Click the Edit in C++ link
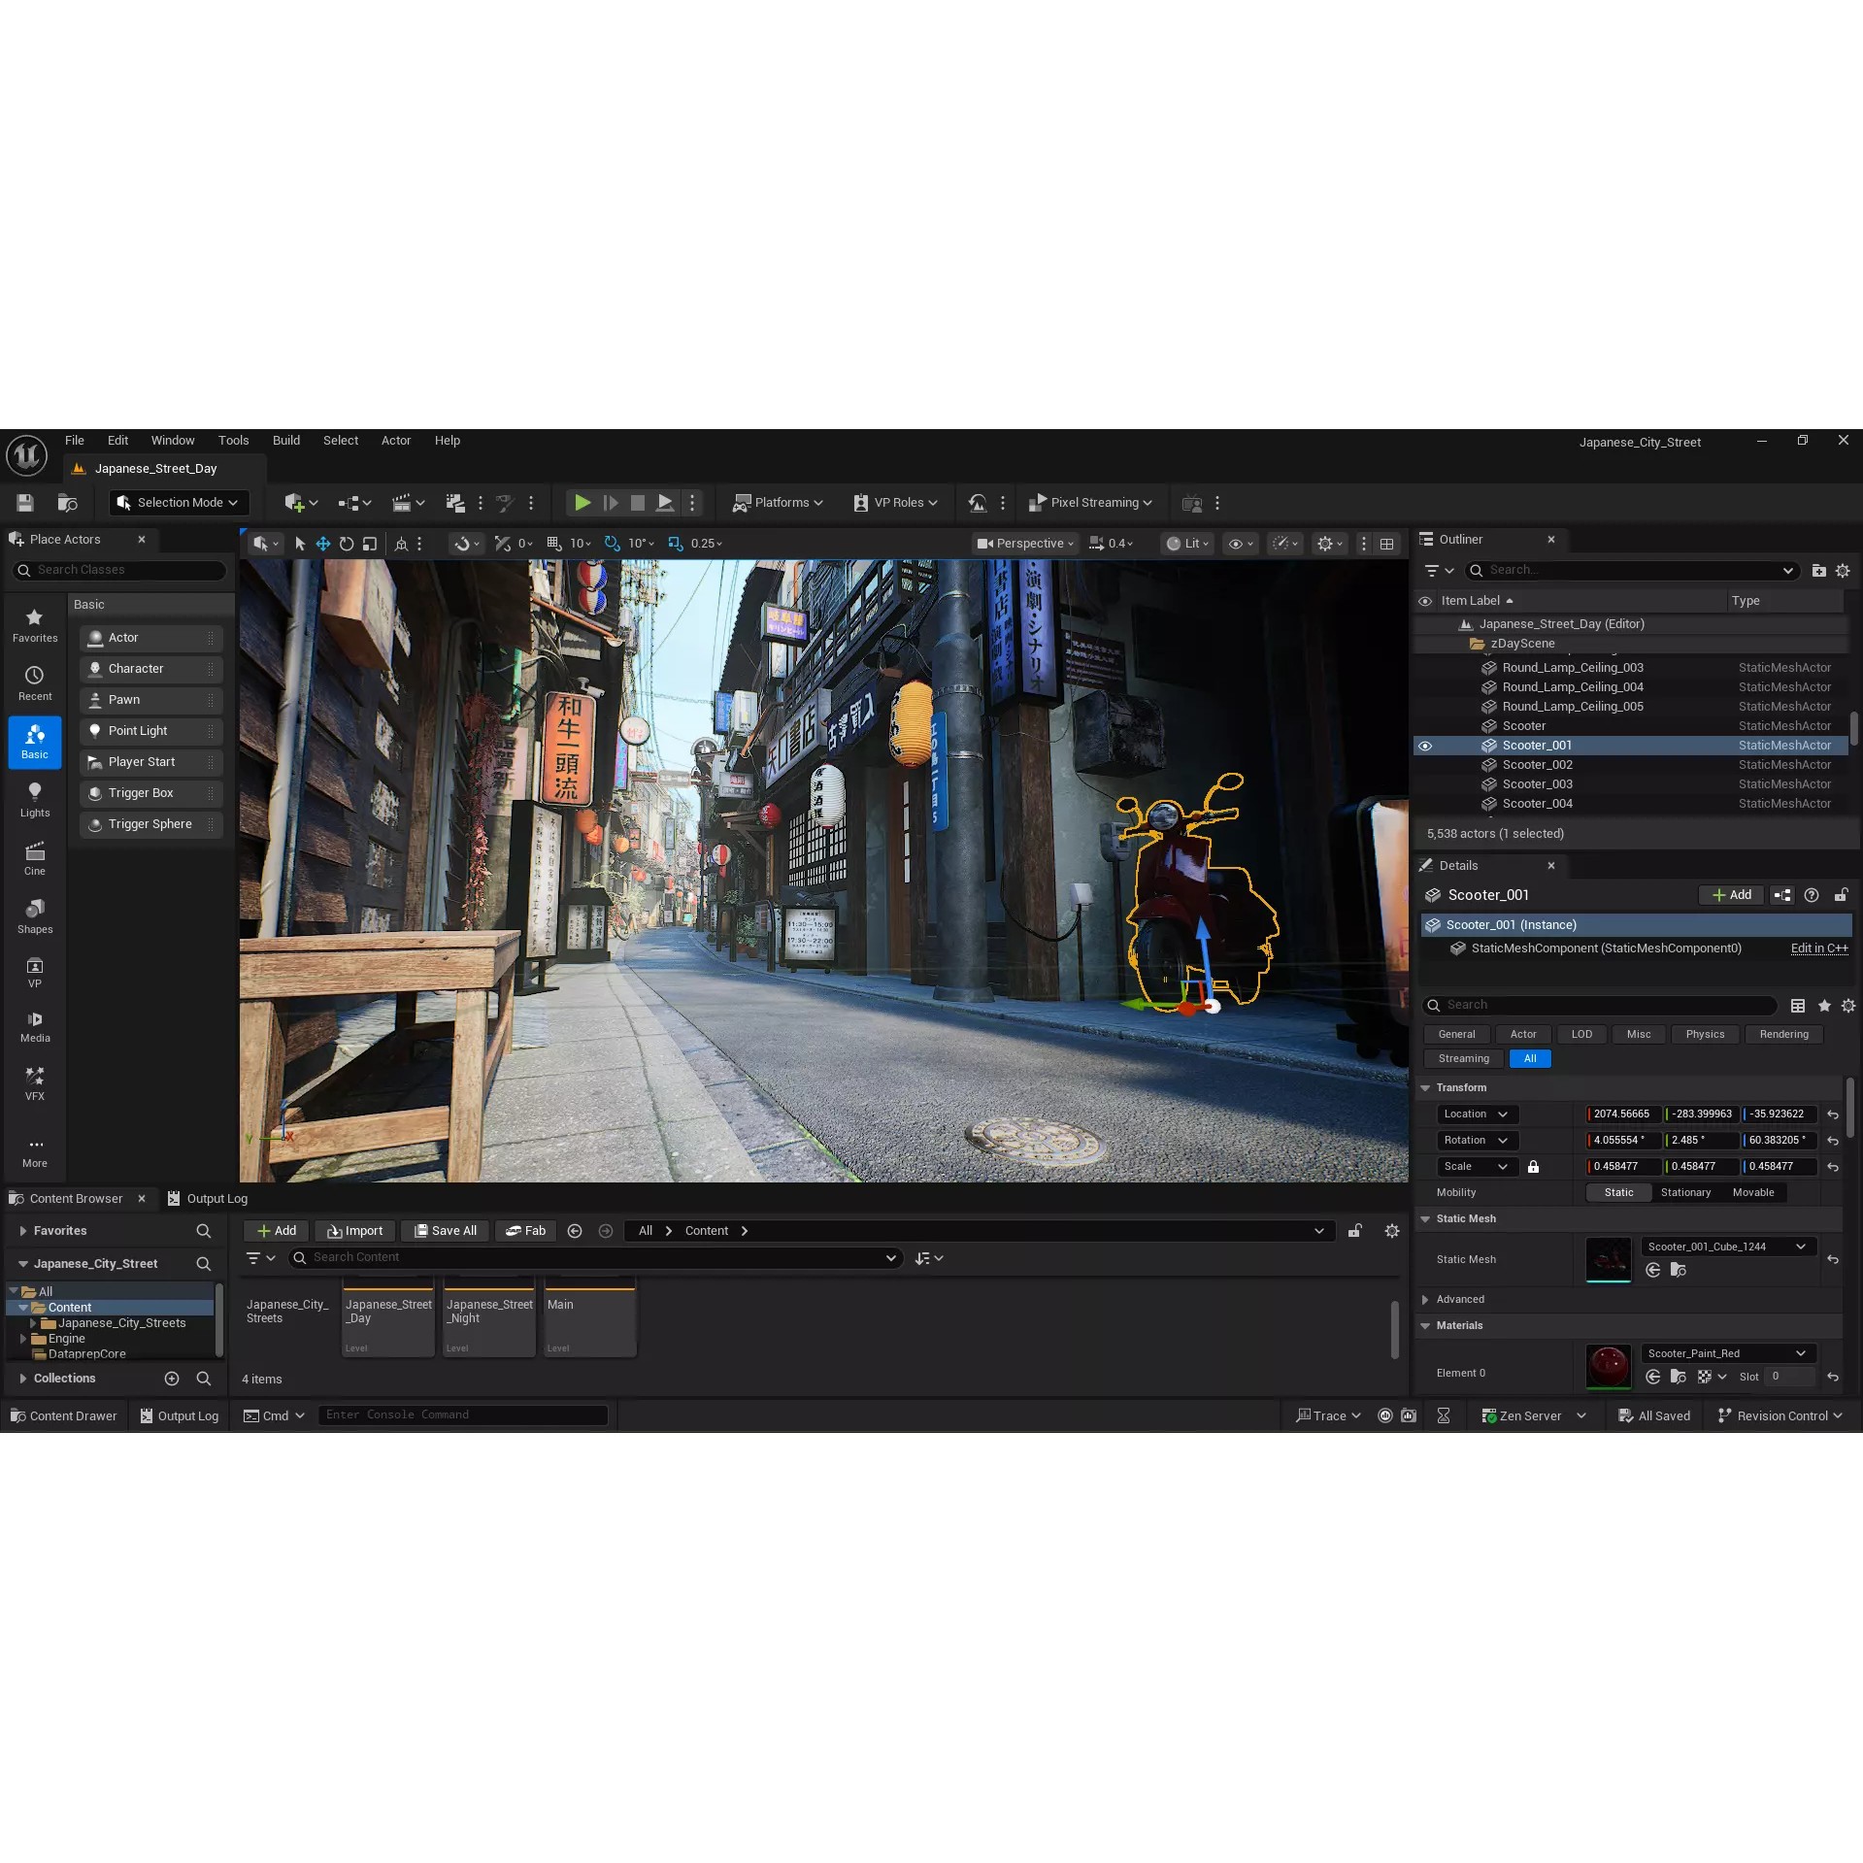 pyautogui.click(x=1819, y=948)
